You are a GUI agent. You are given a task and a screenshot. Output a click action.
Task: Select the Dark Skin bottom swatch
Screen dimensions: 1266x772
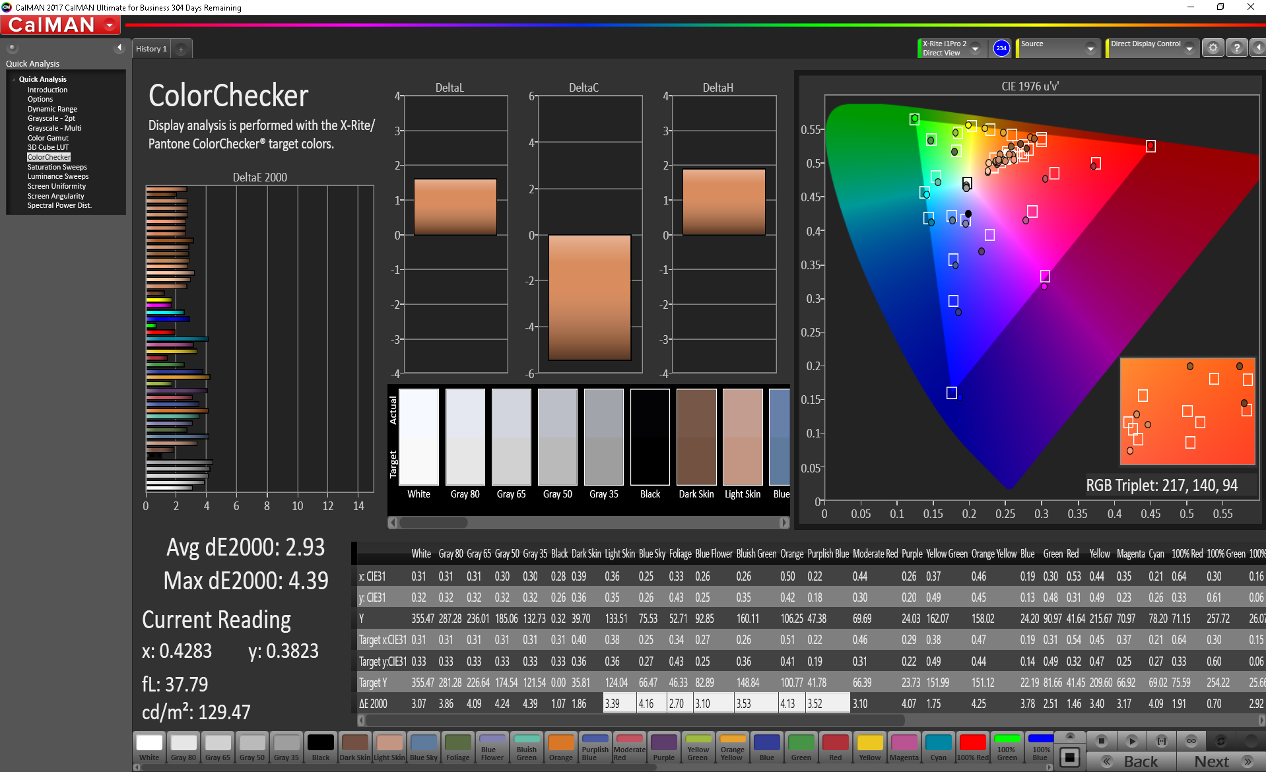355,747
